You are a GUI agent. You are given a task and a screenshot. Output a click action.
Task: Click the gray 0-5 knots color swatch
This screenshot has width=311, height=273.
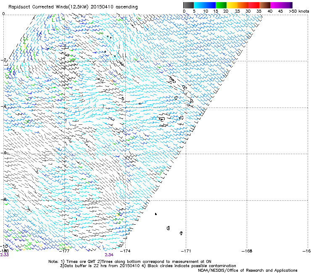[x=188, y=5]
